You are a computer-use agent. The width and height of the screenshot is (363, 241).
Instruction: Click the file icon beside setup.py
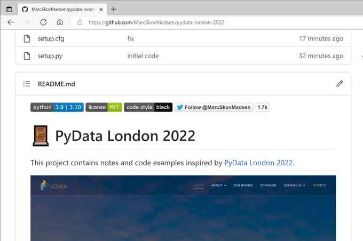[27, 56]
